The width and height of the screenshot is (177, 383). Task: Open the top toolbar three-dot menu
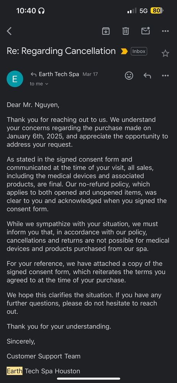pyautogui.click(x=165, y=31)
